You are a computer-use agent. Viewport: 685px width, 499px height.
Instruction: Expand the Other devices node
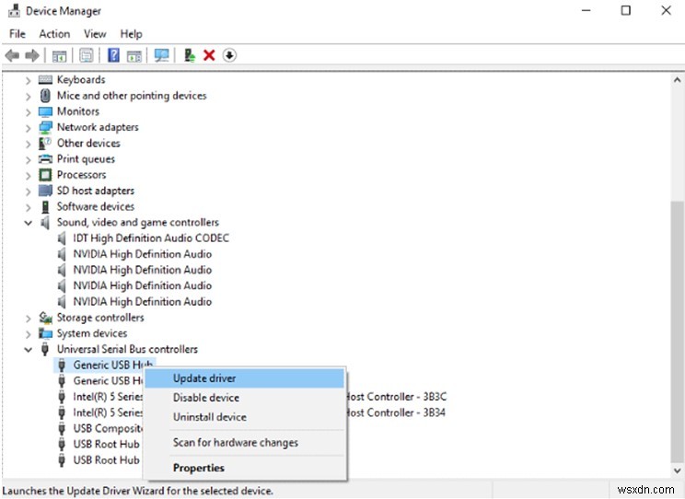(28, 144)
